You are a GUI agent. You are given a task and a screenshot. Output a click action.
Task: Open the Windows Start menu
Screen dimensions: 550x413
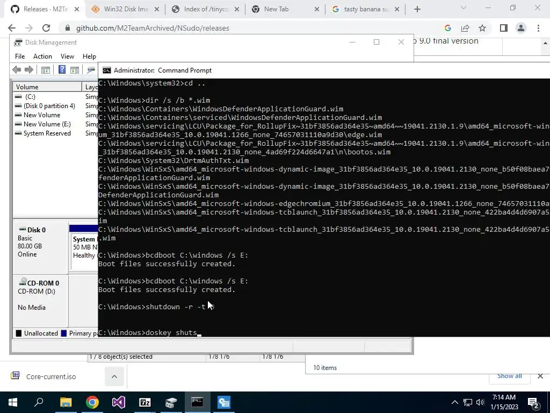pyautogui.click(x=13, y=402)
